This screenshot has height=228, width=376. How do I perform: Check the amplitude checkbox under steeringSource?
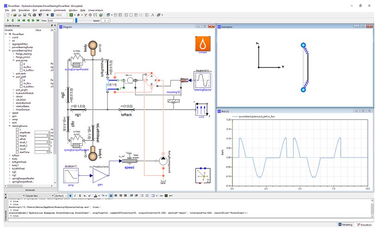(x=17, y=132)
